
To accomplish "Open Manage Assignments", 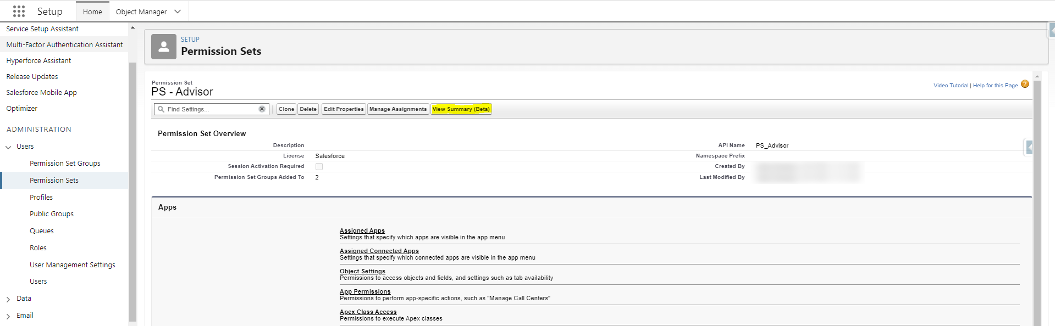I will (x=398, y=109).
